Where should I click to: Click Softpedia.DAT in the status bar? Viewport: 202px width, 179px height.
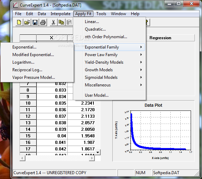166,173
